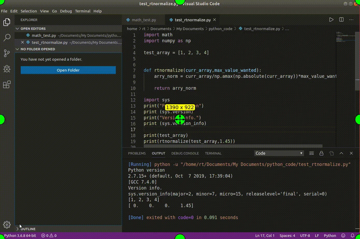This screenshot has width=360, height=239.
Task: Click the editor horizontal scrollbar
Action: (233, 146)
